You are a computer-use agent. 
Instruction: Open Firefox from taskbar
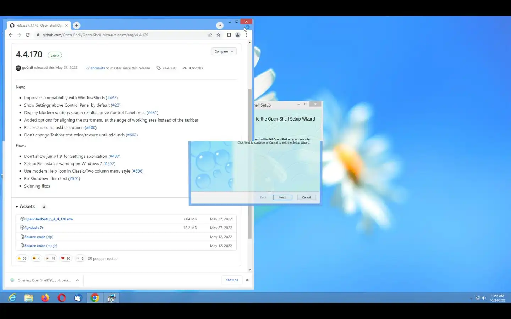pos(45,298)
